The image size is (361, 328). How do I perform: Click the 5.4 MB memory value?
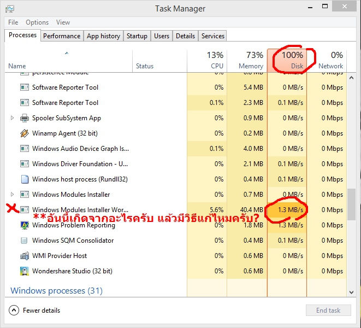click(x=253, y=87)
